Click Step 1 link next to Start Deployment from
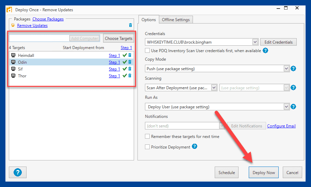This screenshot has height=187, width=311. [x=126, y=48]
